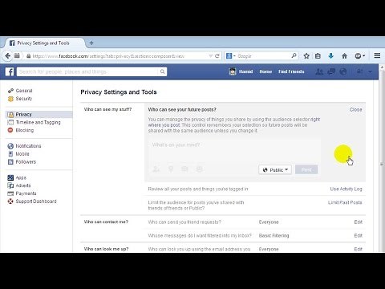The height and width of the screenshot is (289, 385).
Task: Click add photo icon in composer
Action: pyautogui.click(x=184, y=169)
